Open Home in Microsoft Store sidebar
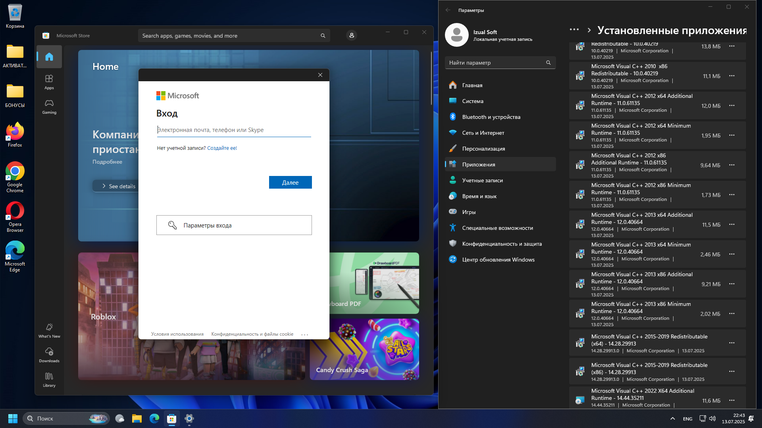Screen dimensions: 762x428 (x=49, y=57)
